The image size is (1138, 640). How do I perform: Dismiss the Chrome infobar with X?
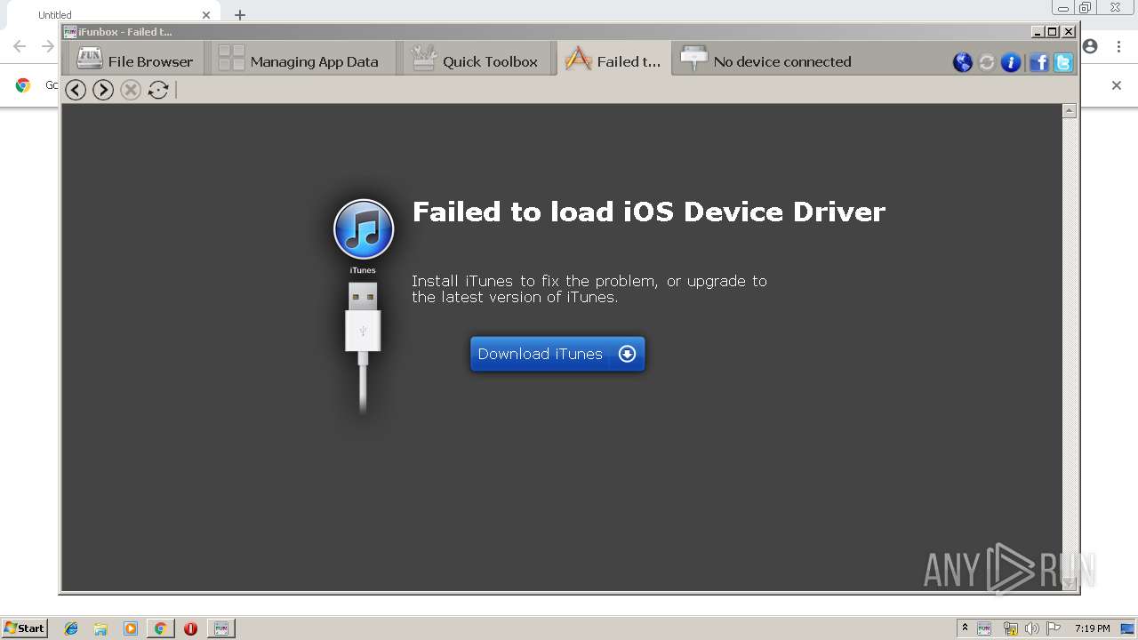click(x=1117, y=85)
